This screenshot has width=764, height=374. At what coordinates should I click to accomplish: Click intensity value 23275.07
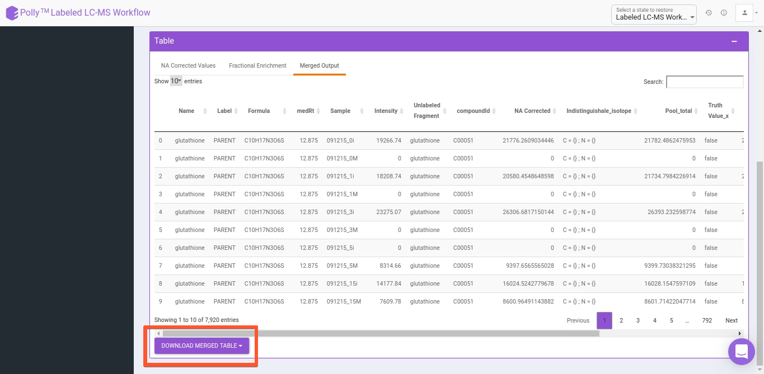(389, 212)
